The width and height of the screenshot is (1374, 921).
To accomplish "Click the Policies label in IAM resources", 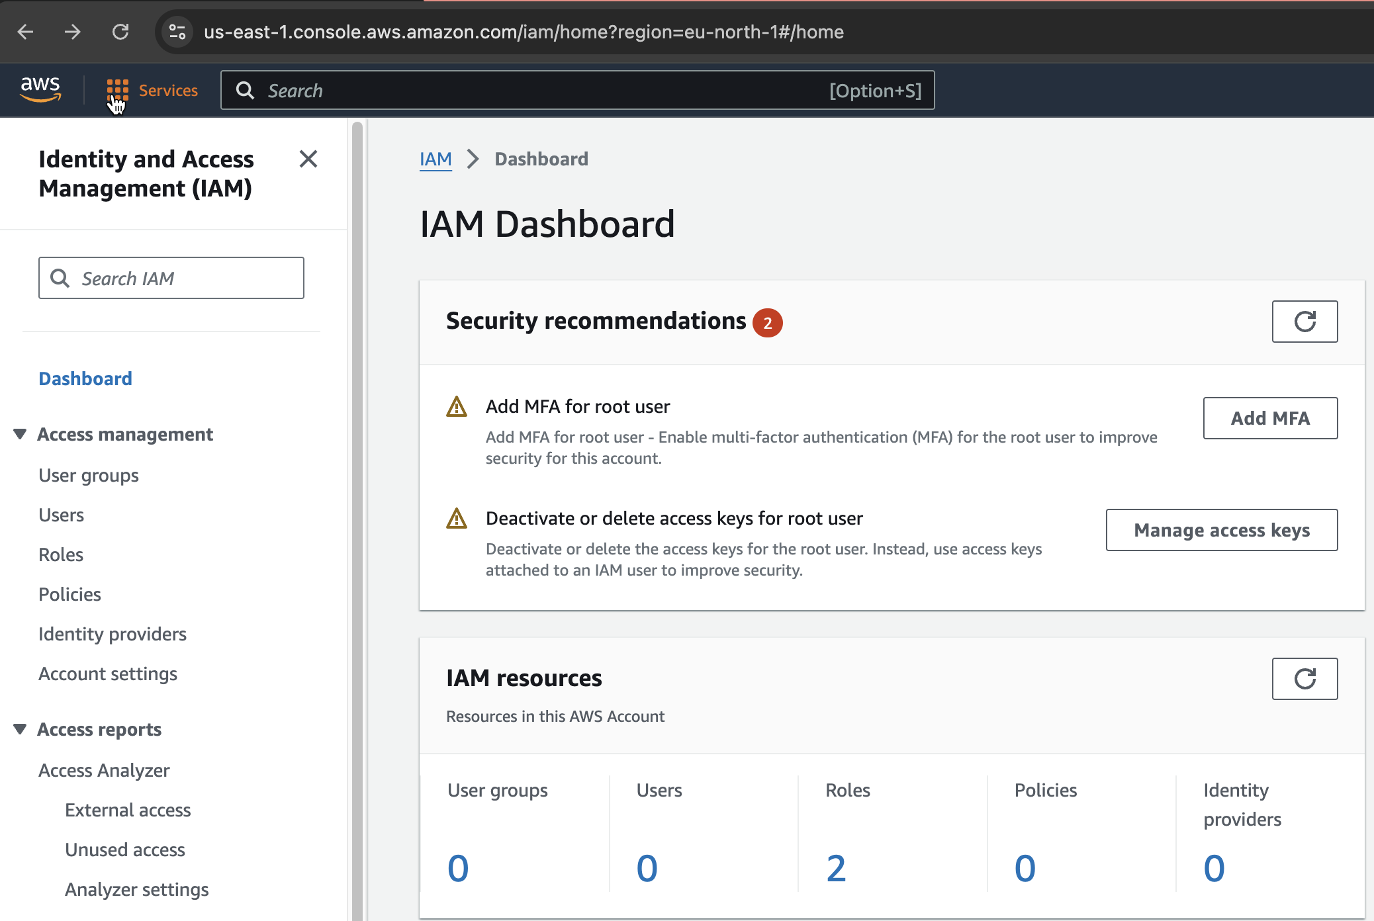I will [1046, 790].
